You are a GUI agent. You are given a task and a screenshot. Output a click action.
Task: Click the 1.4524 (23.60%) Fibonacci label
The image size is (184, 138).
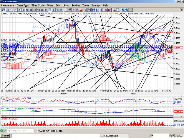9,40
